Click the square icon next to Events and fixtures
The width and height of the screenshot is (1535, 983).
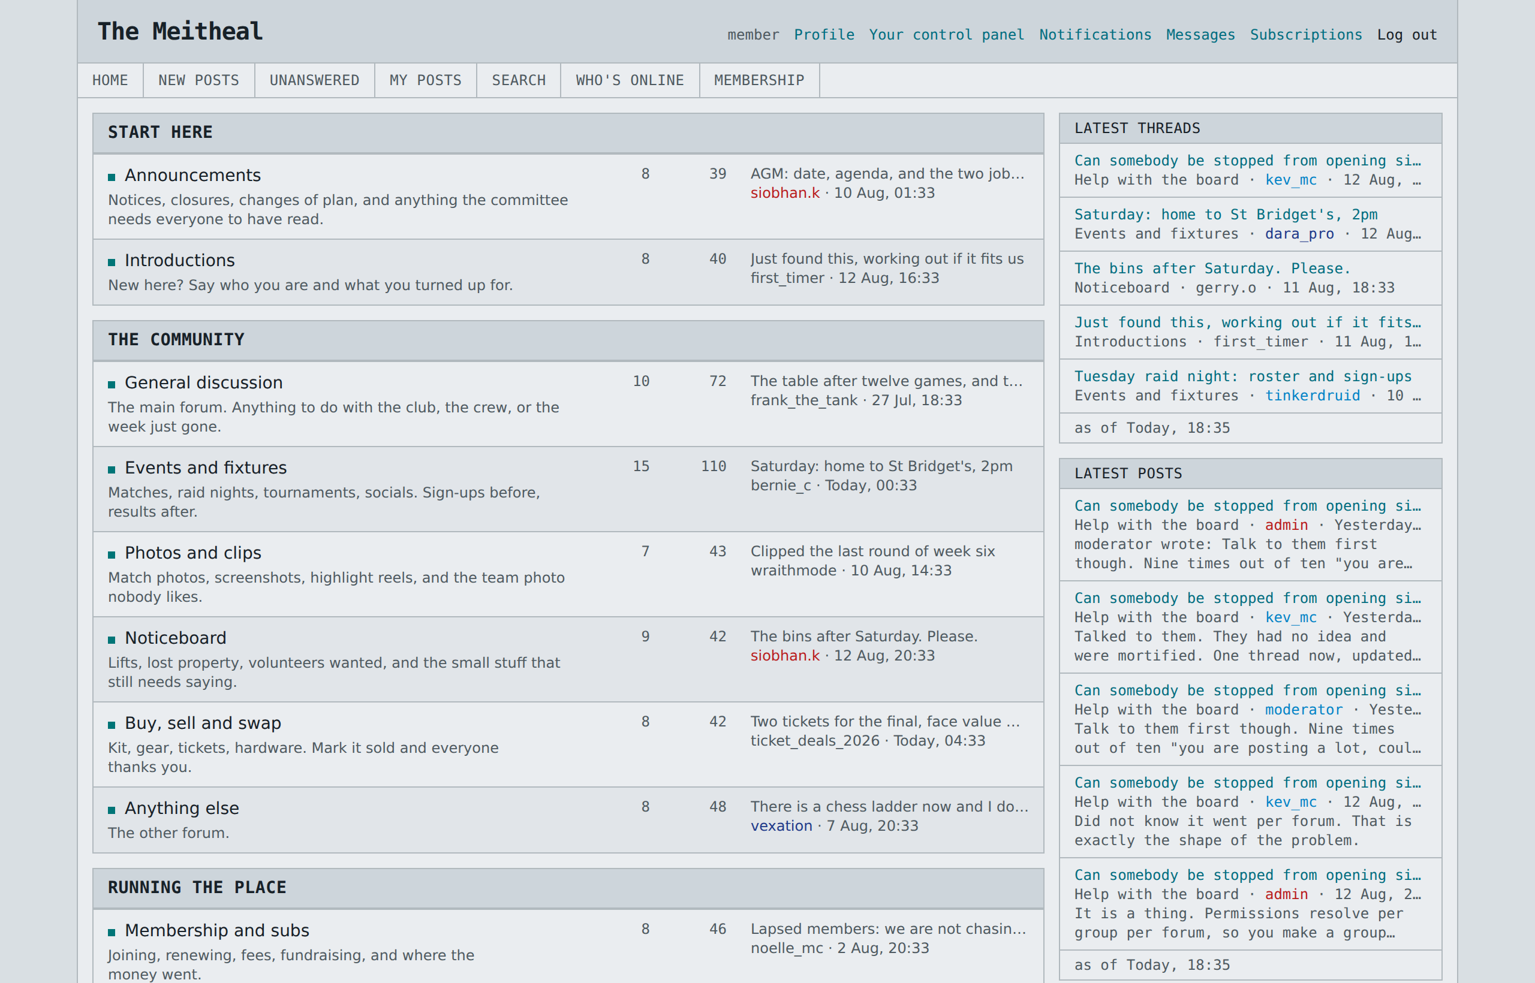pos(112,469)
